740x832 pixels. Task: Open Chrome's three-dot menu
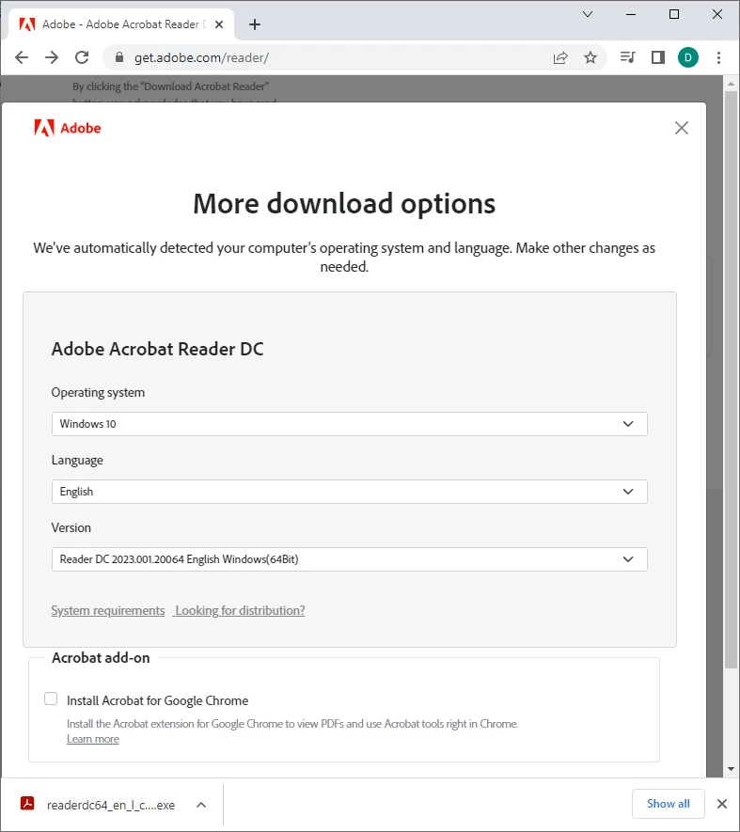tap(718, 57)
